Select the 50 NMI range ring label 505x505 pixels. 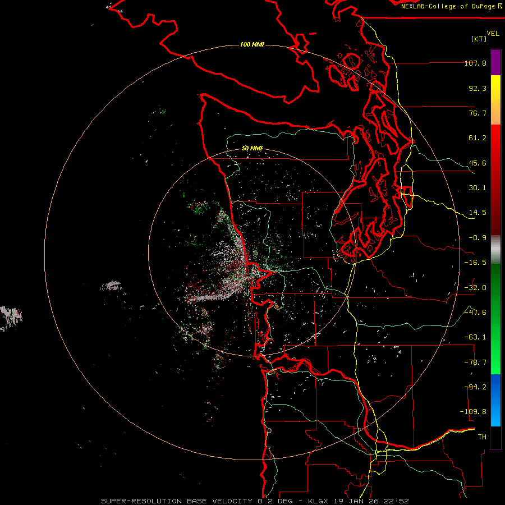(252, 148)
